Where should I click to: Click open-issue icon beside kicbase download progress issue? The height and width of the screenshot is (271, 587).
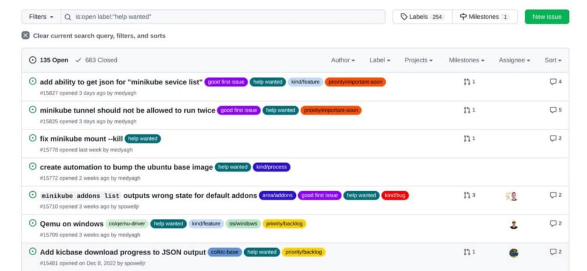(x=33, y=252)
